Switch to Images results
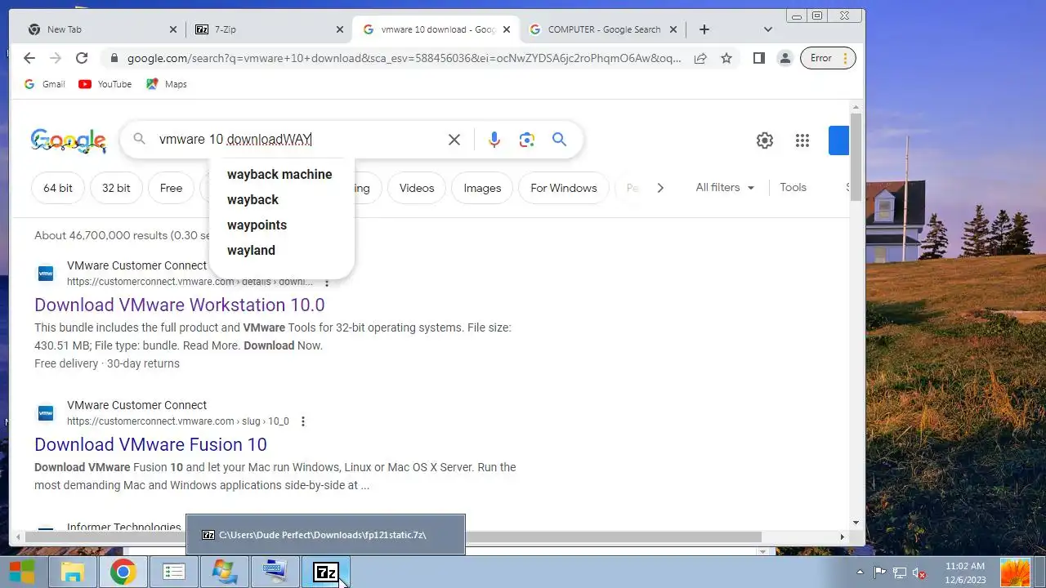 click(482, 188)
